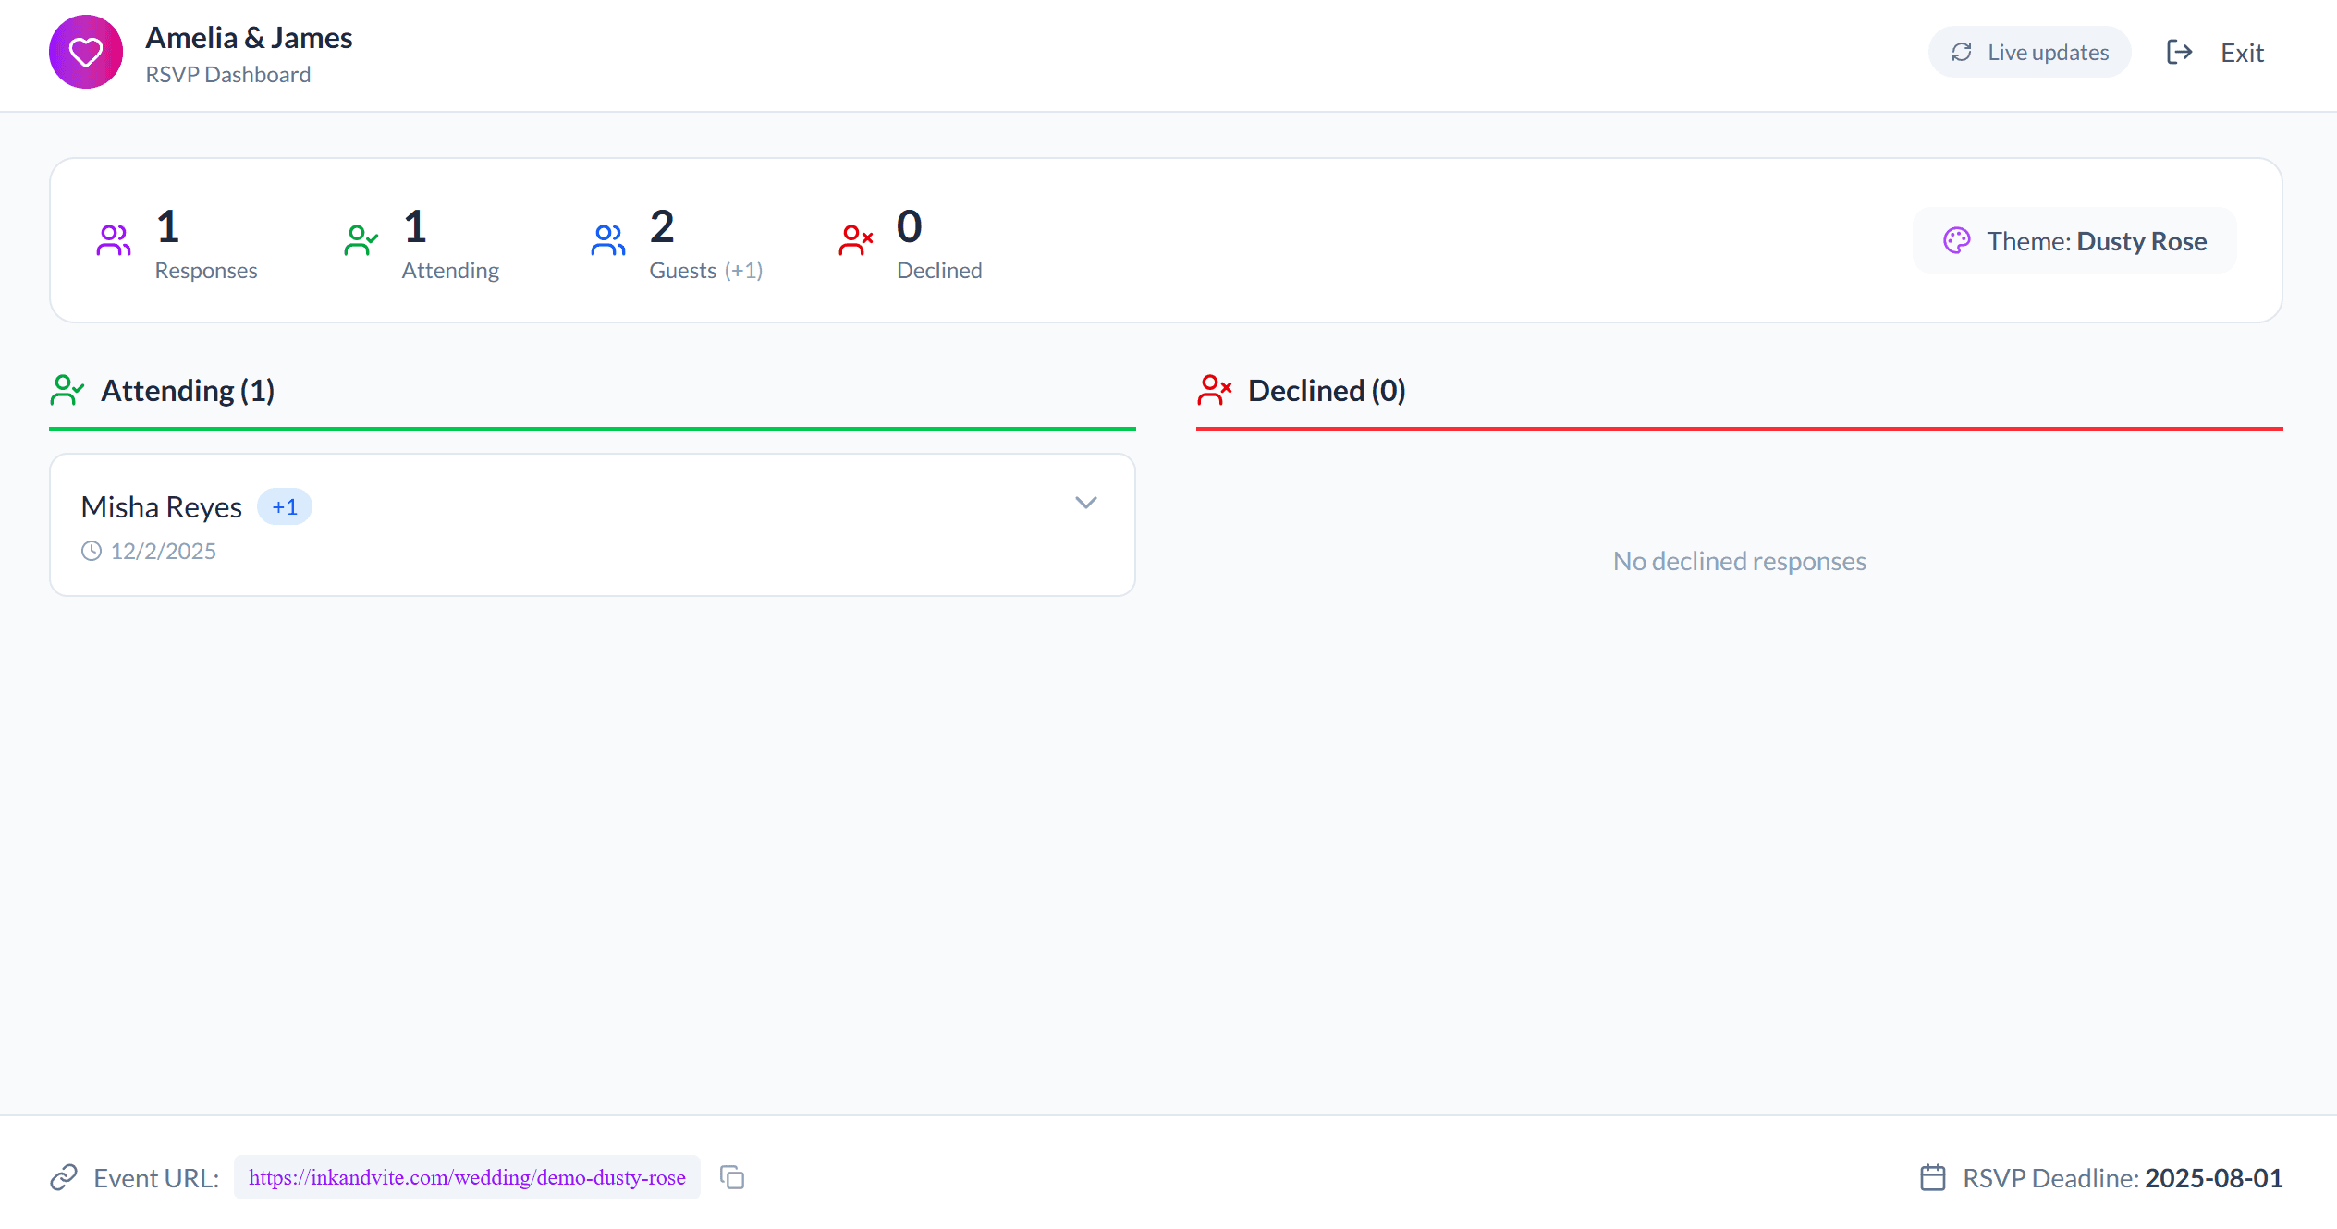Click the logout arrow icon beside Exit
Screen dimensions: 2337x1229
(2179, 52)
